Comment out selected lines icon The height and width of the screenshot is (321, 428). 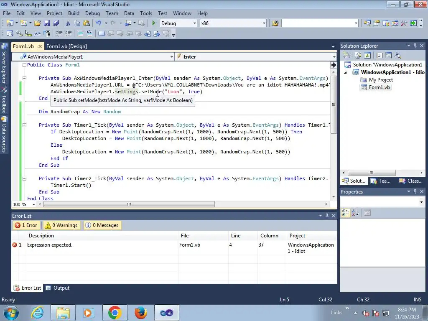point(80,33)
